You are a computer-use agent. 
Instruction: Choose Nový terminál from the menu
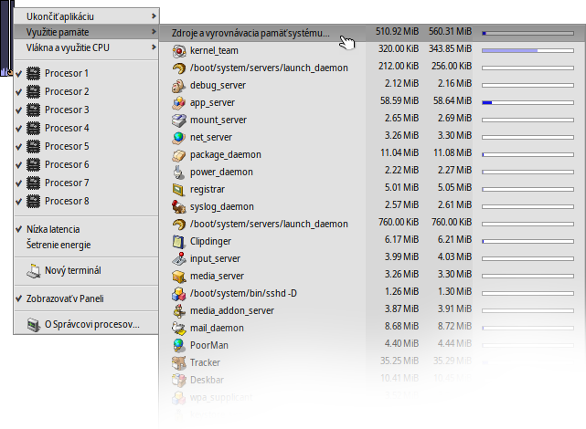click(86, 271)
